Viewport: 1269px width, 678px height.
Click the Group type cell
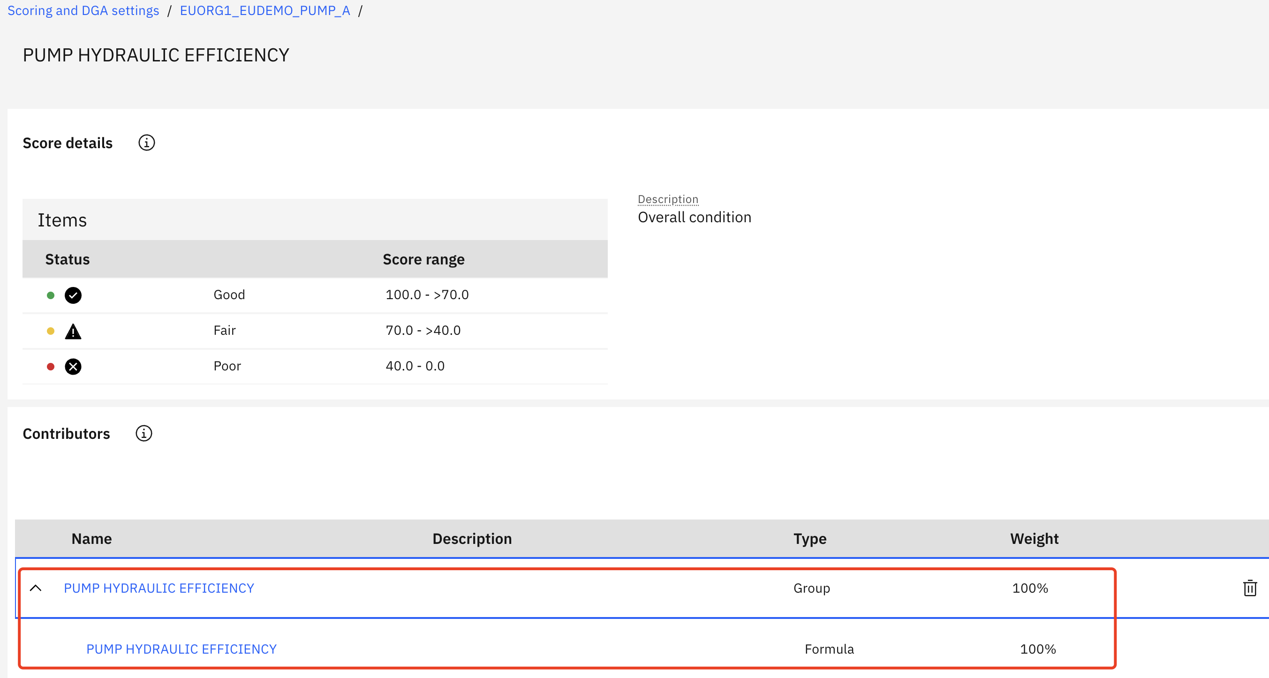811,588
